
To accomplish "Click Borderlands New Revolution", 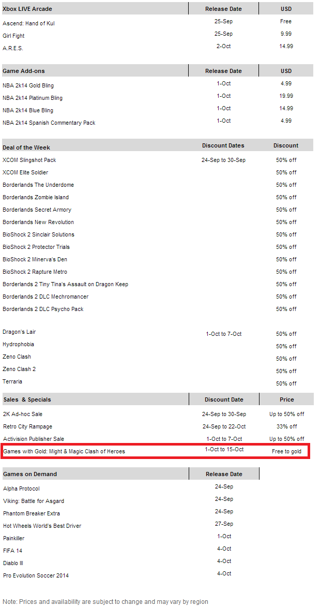I will pyautogui.click(x=38, y=222).
